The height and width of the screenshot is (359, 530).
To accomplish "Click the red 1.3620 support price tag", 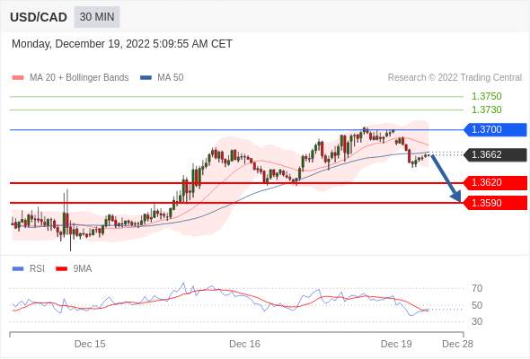I will 496,183.
